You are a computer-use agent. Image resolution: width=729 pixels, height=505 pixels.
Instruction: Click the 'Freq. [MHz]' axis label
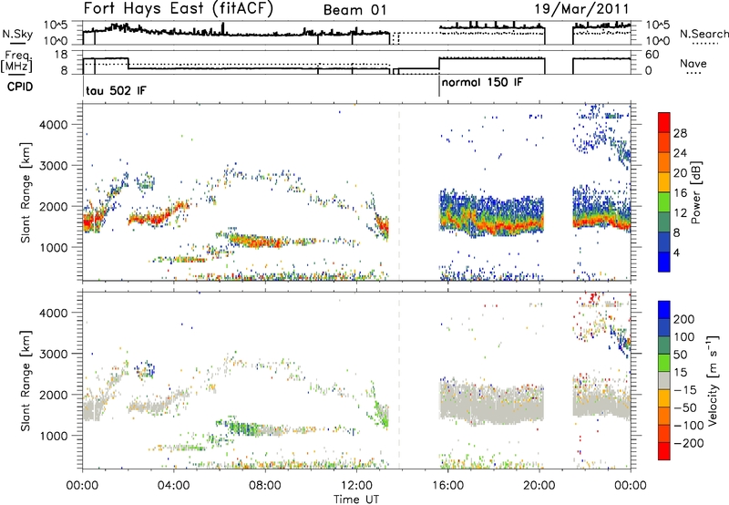click(16, 61)
